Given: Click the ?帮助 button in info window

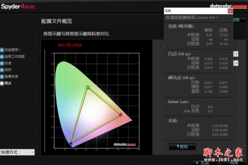Looking at the screenshot, I should coord(182,147).
